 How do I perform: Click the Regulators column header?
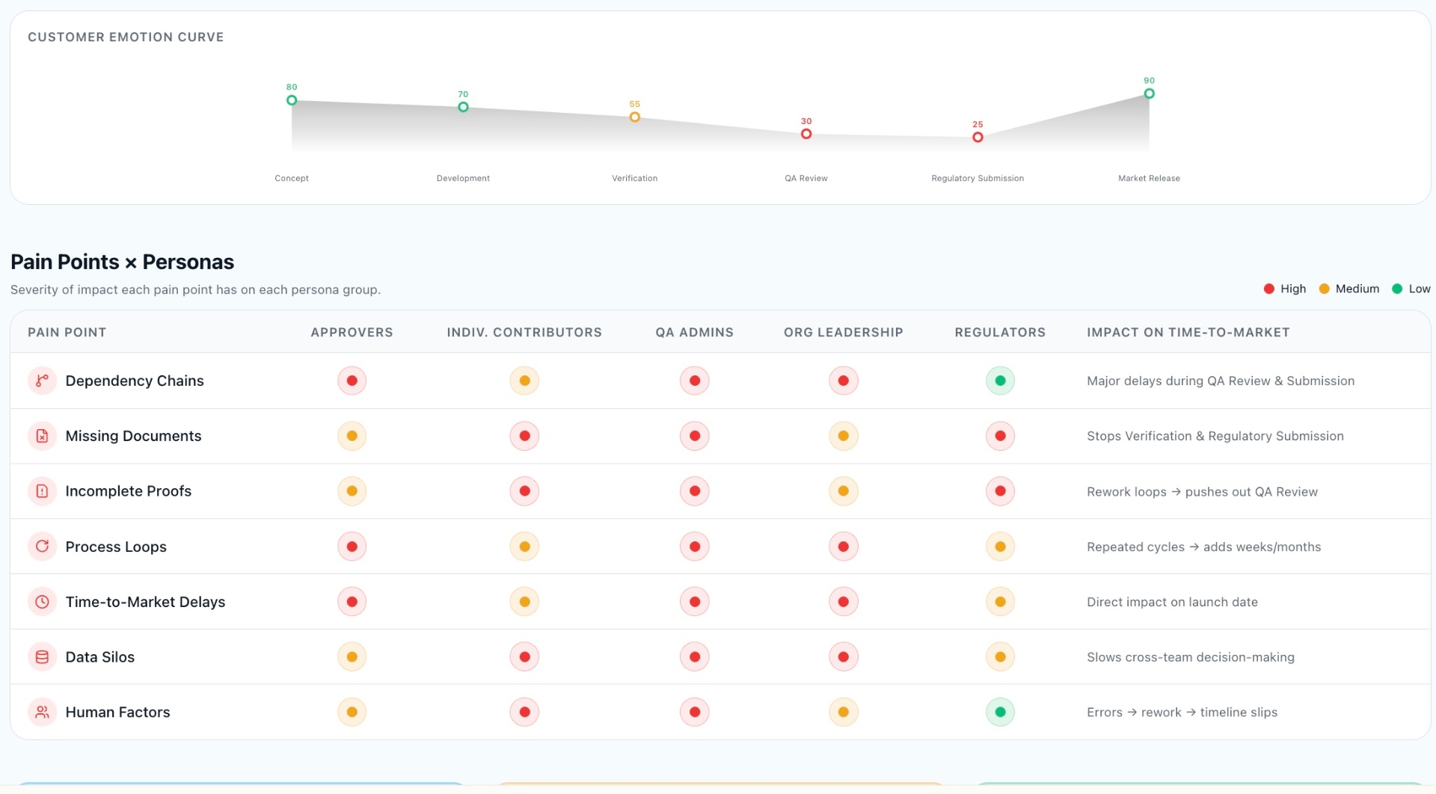click(x=1000, y=332)
